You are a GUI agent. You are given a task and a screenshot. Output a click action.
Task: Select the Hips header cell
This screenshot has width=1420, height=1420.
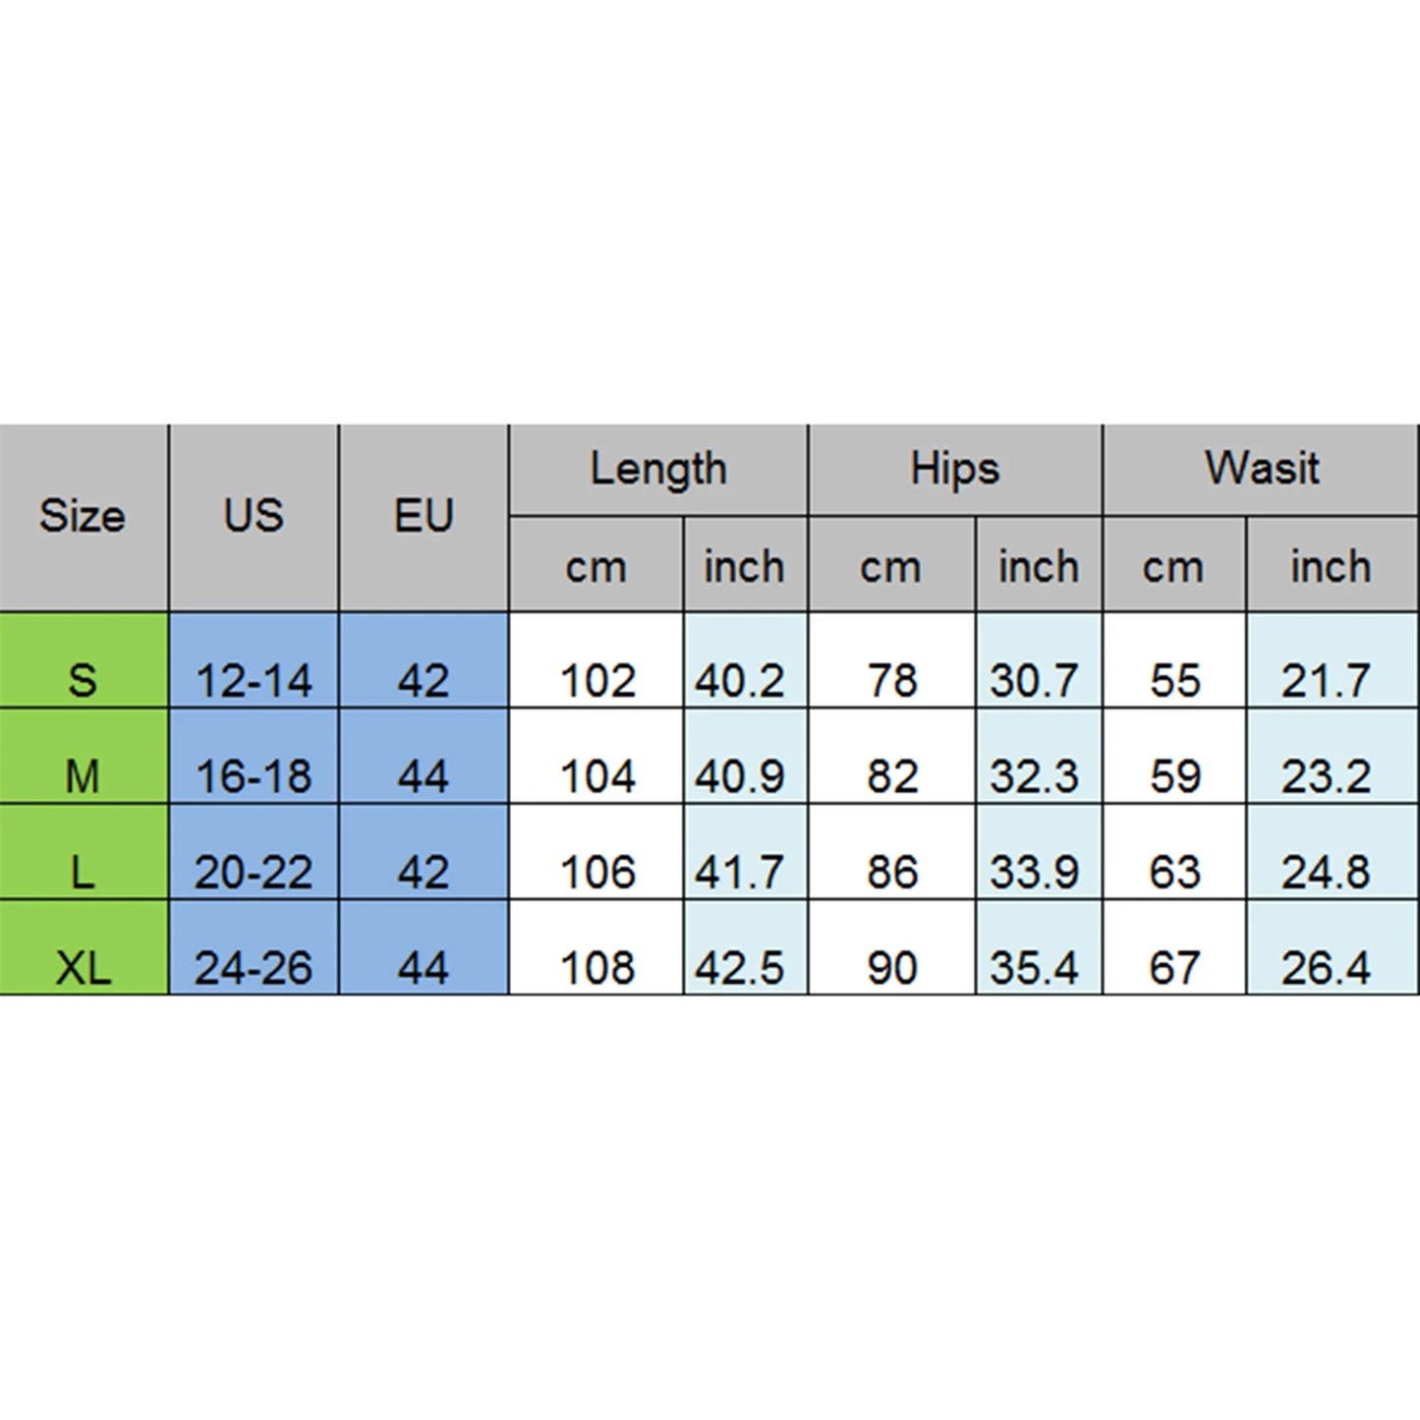(954, 469)
